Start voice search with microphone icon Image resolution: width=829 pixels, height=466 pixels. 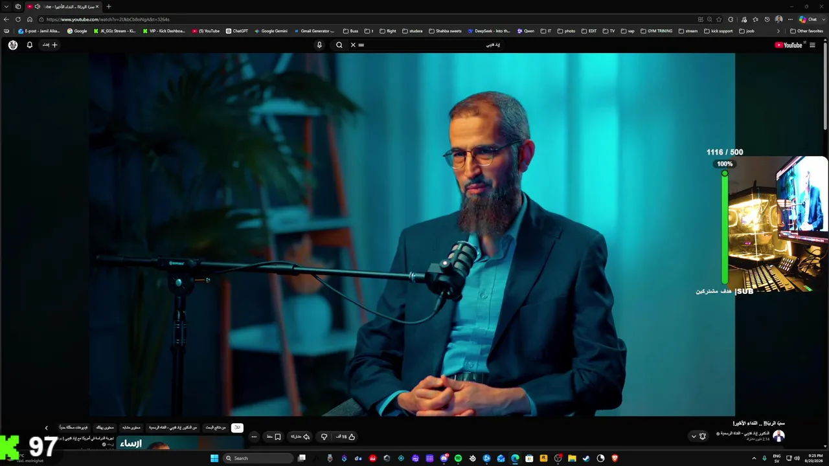click(x=319, y=45)
